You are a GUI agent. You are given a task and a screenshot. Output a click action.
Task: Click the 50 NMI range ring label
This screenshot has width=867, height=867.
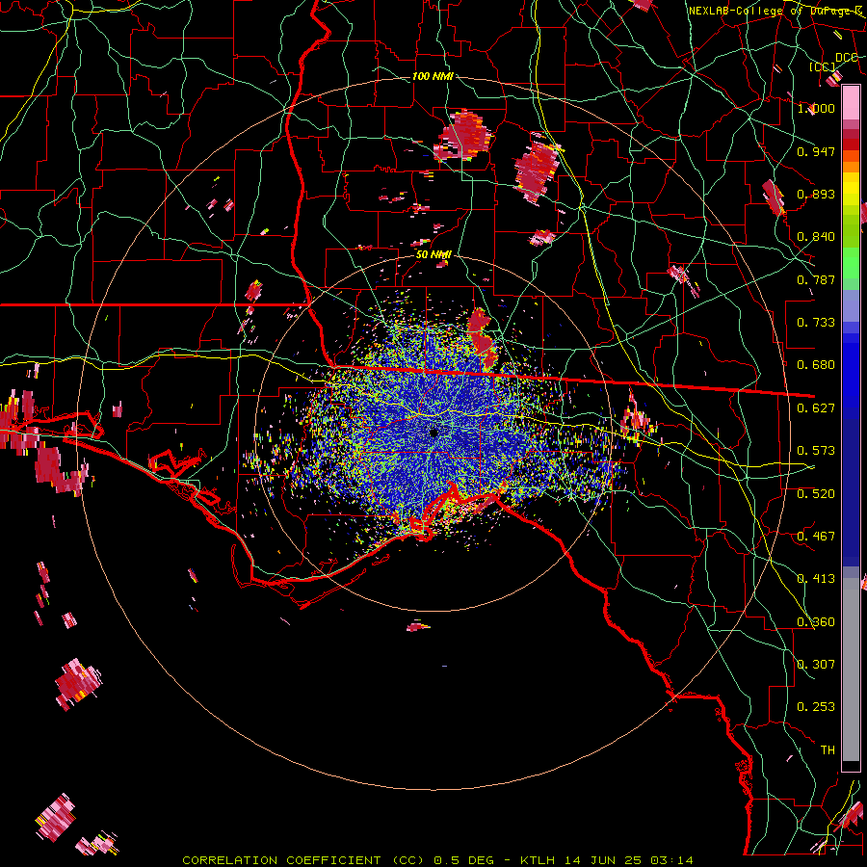point(433,255)
